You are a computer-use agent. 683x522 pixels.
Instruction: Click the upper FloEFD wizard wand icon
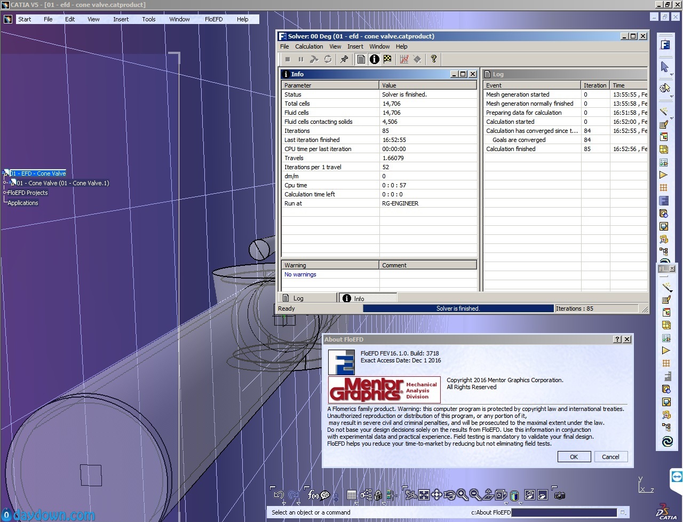[x=664, y=111]
